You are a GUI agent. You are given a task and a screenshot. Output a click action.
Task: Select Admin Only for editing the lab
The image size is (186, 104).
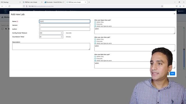pyautogui.click(x=95, y=57)
